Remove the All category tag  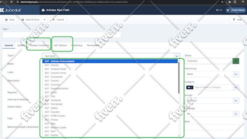(191, 87)
